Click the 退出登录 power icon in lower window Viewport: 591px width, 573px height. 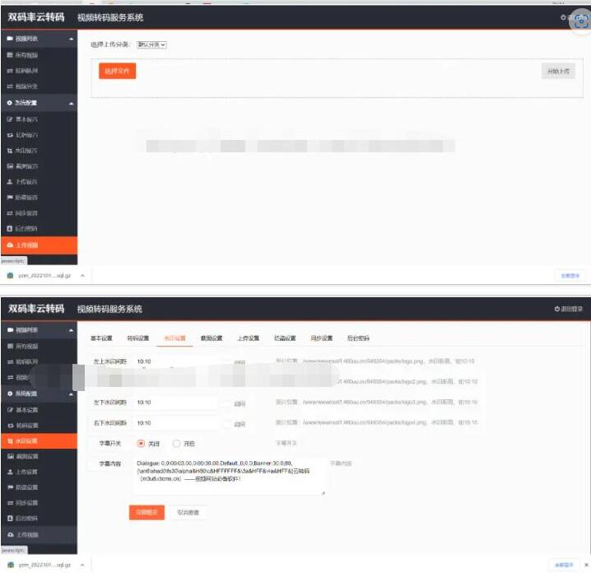point(557,309)
